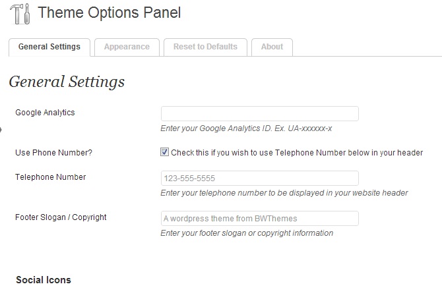Click the 'Use Phone Number?' label
The image size is (442, 305).
click(53, 153)
